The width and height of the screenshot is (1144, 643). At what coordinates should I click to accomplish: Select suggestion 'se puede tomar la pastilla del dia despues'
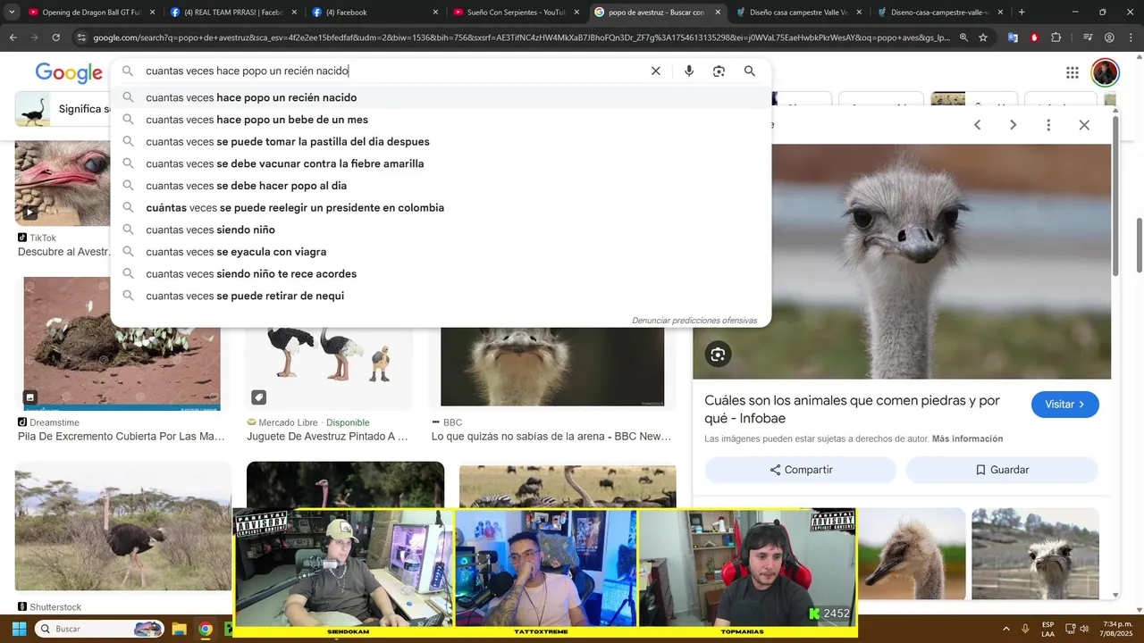[441, 141]
